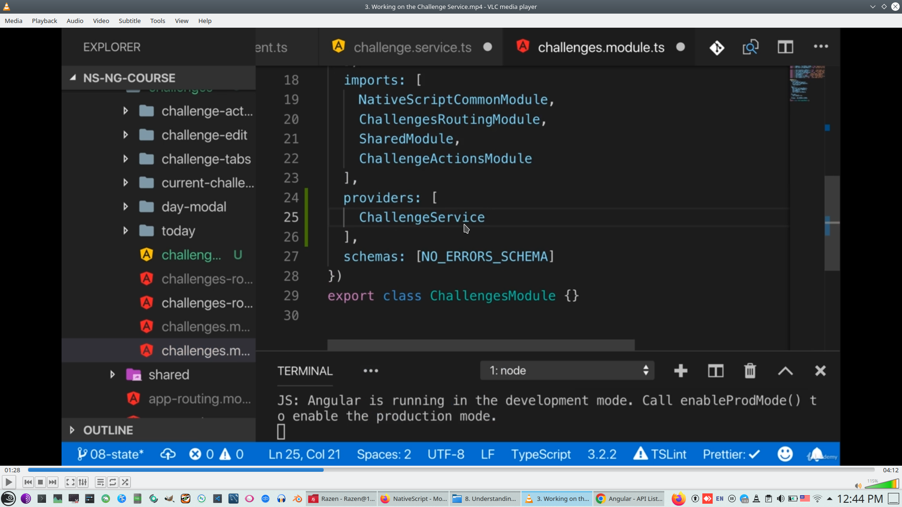Expand the challenge-edit folder
This screenshot has height=507, width=902.
pyautogui.click(x=125, y=135)
